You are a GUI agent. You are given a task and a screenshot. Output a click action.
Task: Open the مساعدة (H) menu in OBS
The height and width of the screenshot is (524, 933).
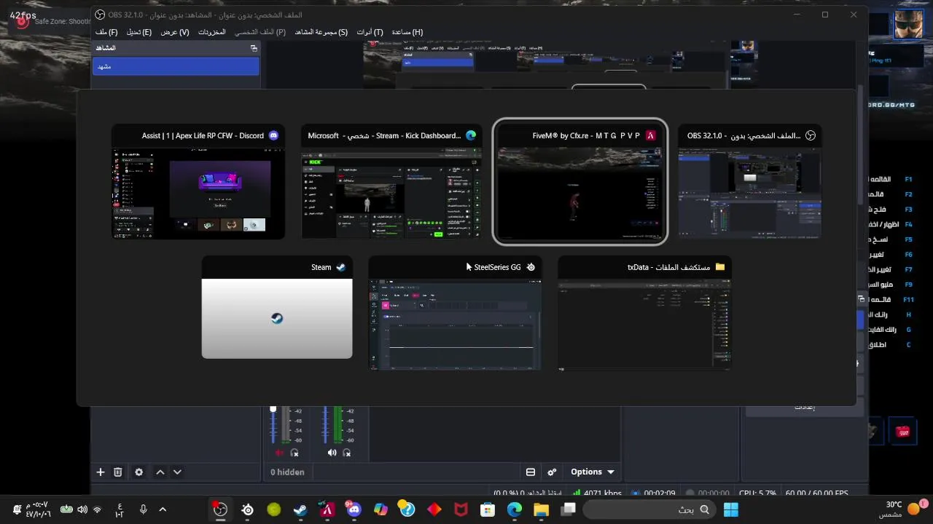click(x=407, y=32)
